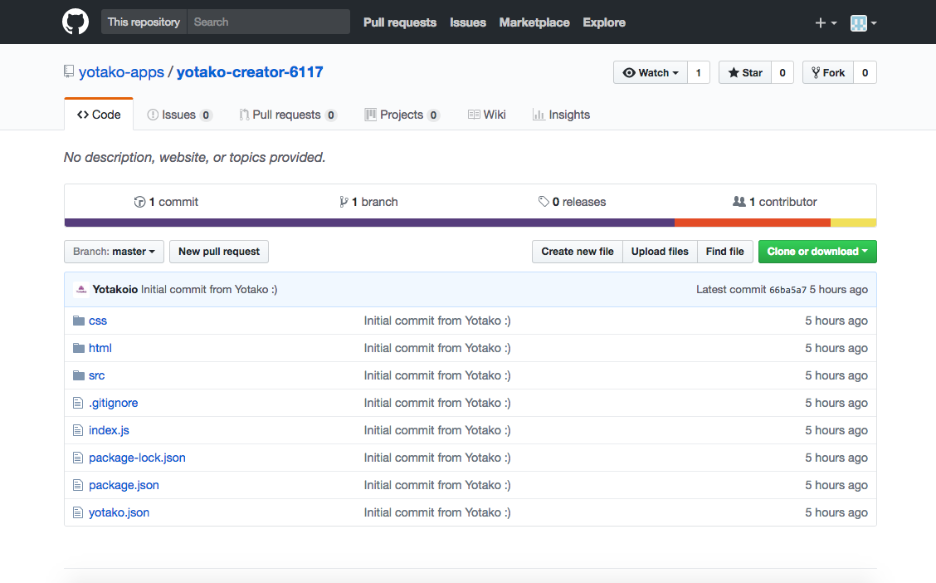Open the user avatar menu
Viewport: 936px width, 583px height.
click(x=863, y=22)
